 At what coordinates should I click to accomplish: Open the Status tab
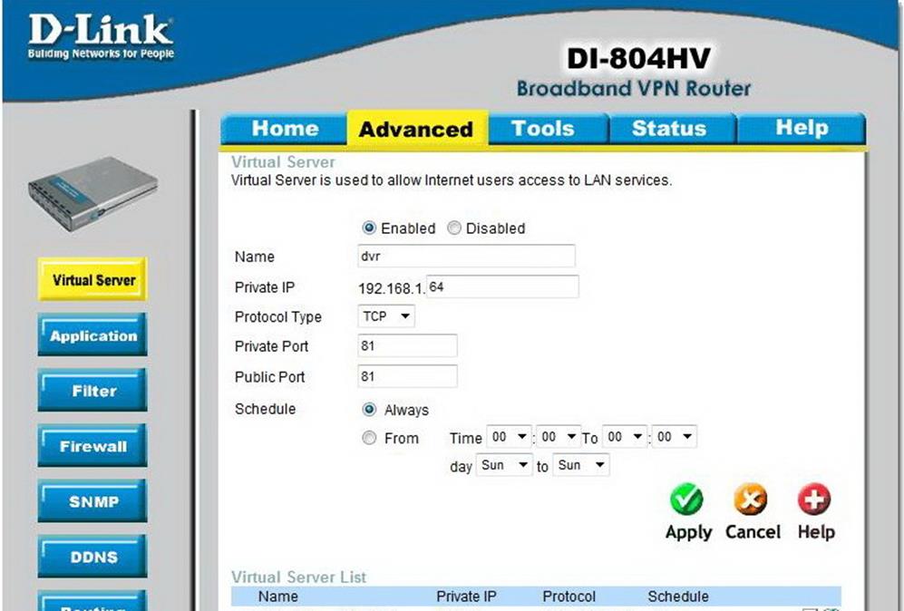(x=668, y=129)
